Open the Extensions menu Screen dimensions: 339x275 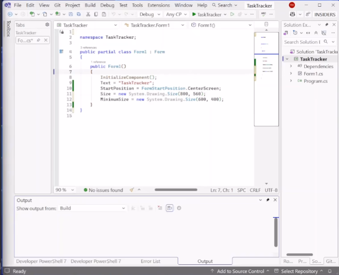[158, 5]
